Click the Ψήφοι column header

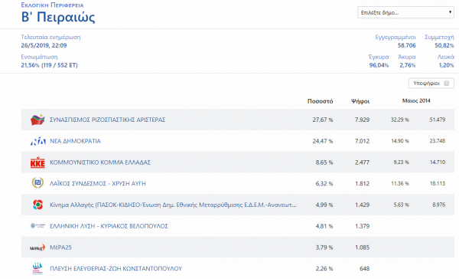point(360,101)
